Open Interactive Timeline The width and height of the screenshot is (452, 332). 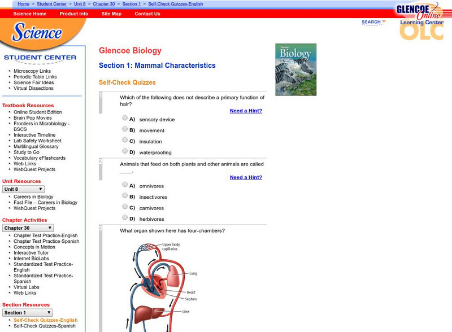pos(34,135)
